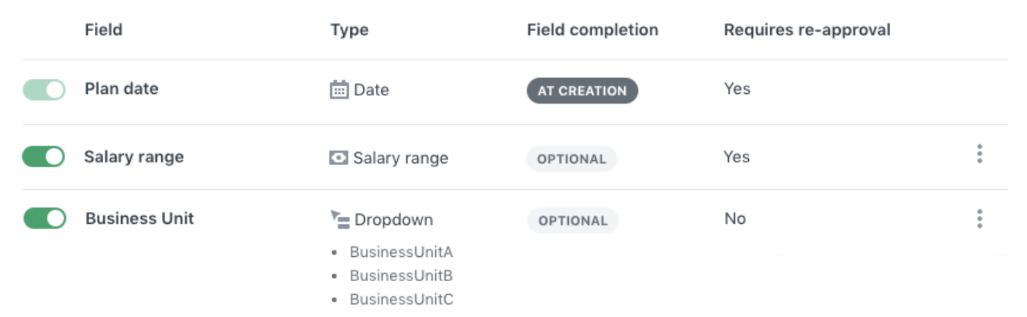Click Business Unit OPTIONAL badge
The height and width of the screenshot is (317, 1027).
(x=573, y=221)
